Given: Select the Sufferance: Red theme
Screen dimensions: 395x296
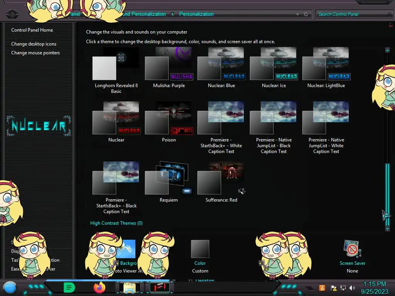Looking at the screenshot, I should 221,182.
